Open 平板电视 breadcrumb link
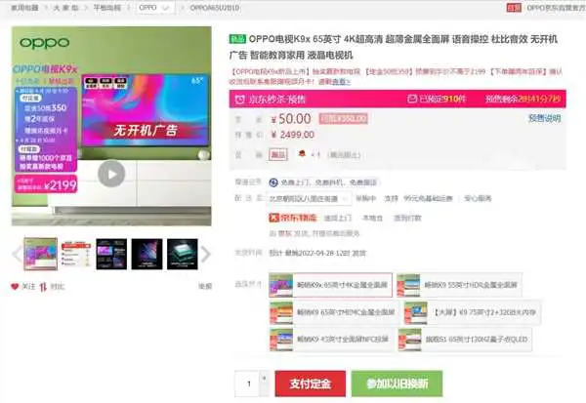Viewport: 586px width, 403px height. (x=106, y=8)
